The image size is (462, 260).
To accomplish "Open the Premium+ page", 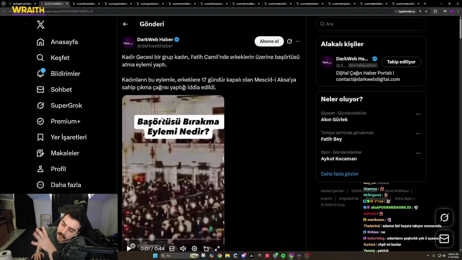I will [58, 121].
